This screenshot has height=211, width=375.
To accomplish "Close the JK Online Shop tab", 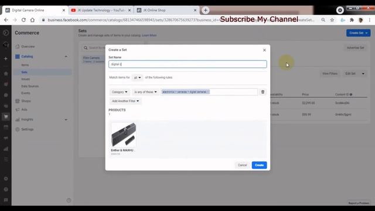I will tap(195, 11).
